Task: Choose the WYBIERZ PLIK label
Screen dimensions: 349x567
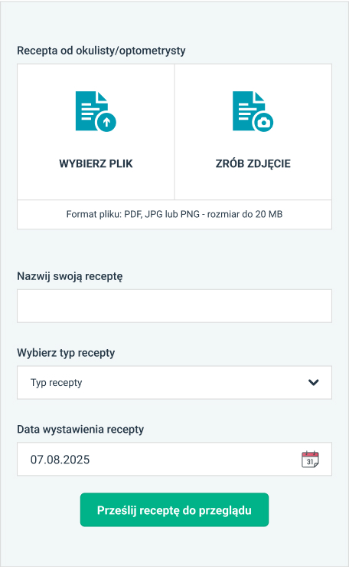Action: click(x=96, y=163)
